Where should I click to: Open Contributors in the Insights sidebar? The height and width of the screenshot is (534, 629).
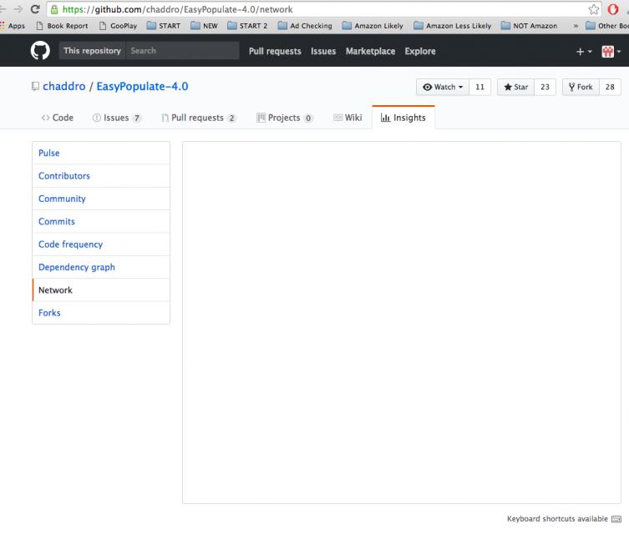pyautogui.click(x=101, y=176)
